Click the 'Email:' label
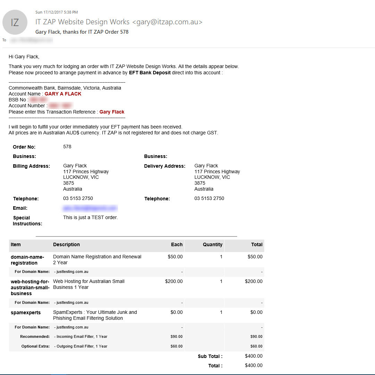The width and height of the screenshot is (375, 375). pos(20,208)
